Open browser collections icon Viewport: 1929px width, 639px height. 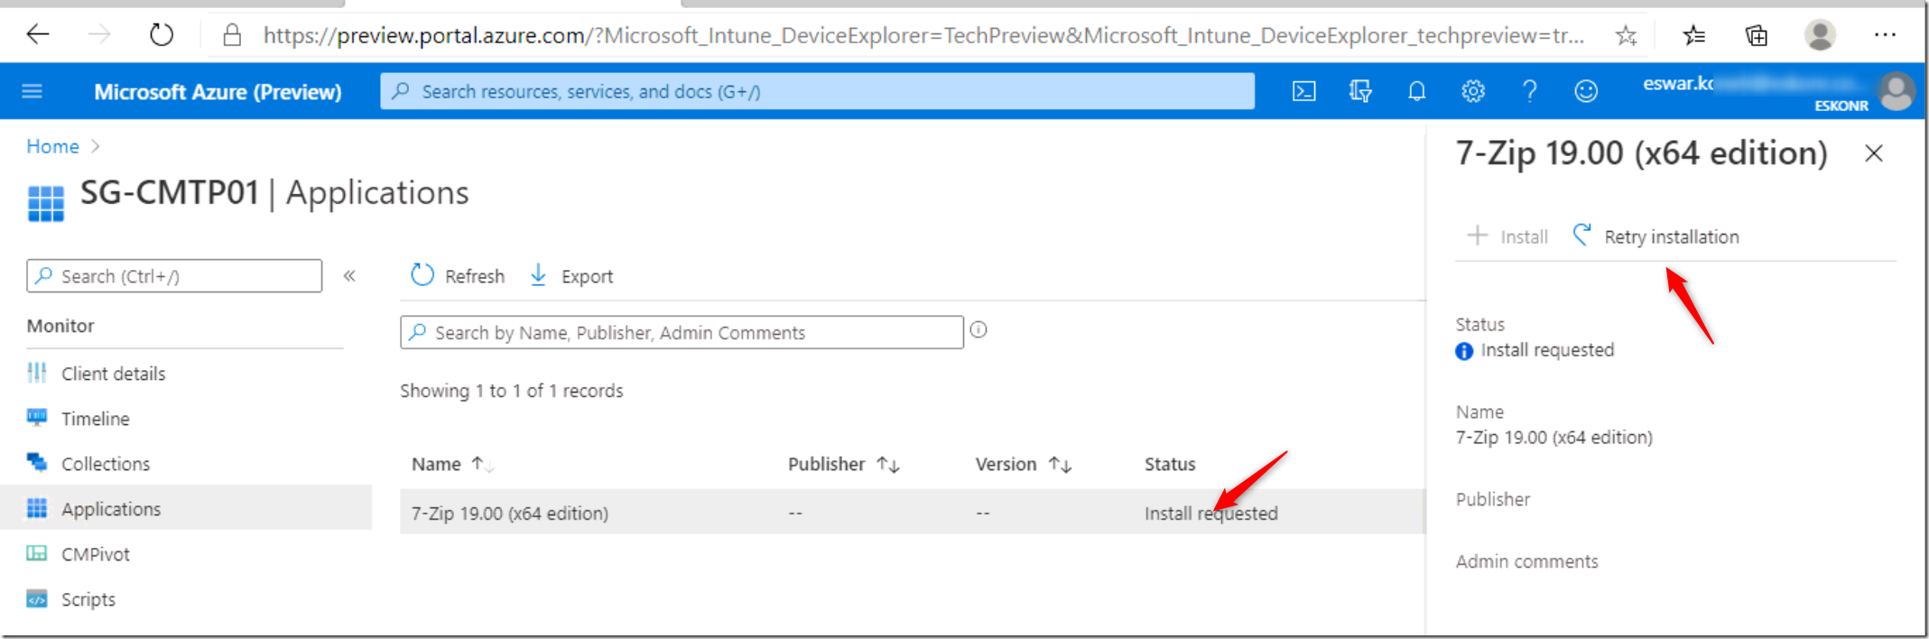click(x=1756, y=35)
